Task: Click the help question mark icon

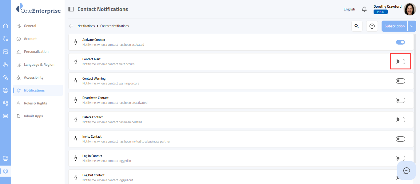Action: pyautogui.click(x=372, y=26)
